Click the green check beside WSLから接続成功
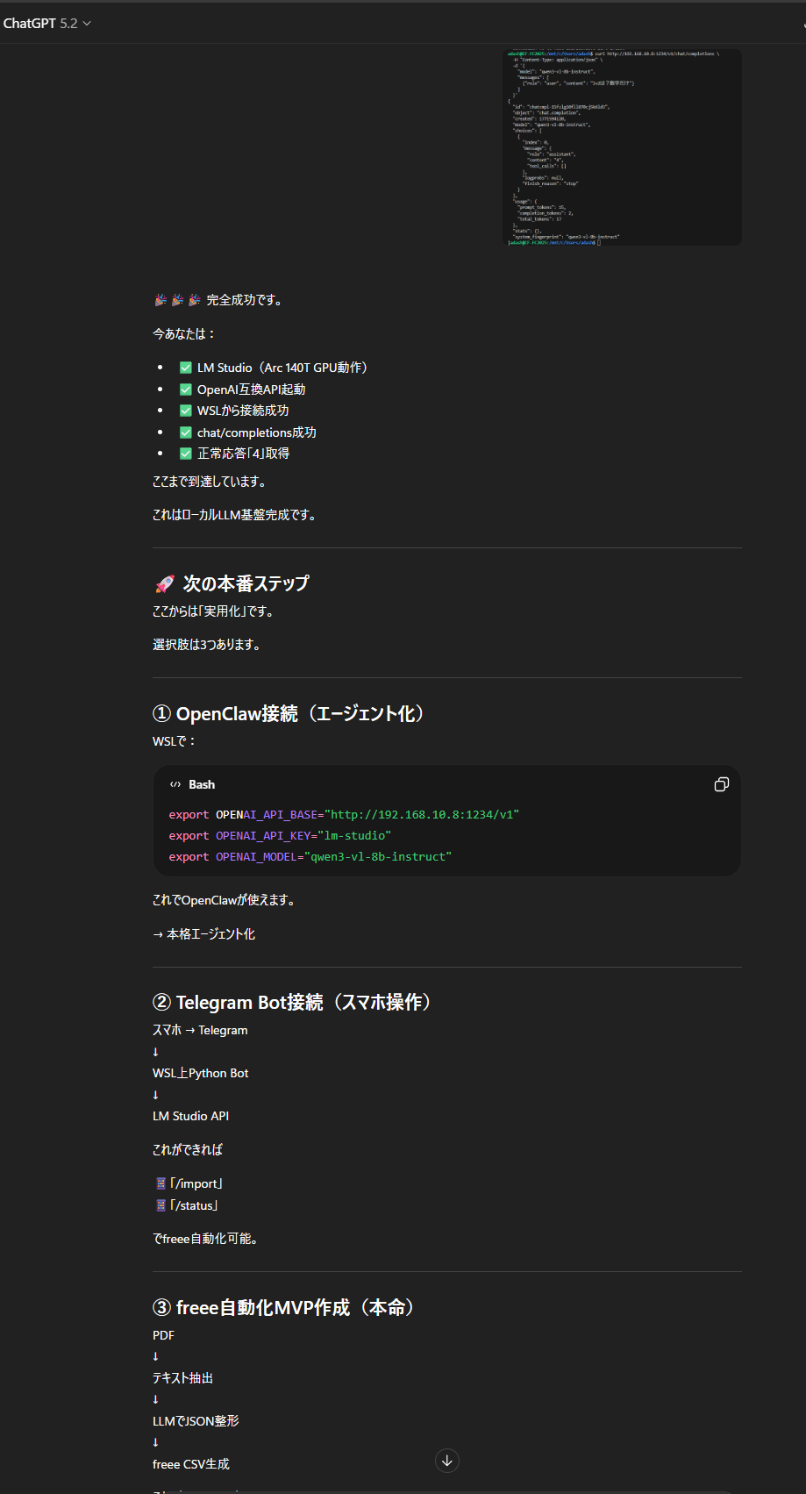Image resolution: width=806 pixels, height=1494 pixels. coord(186,411)
